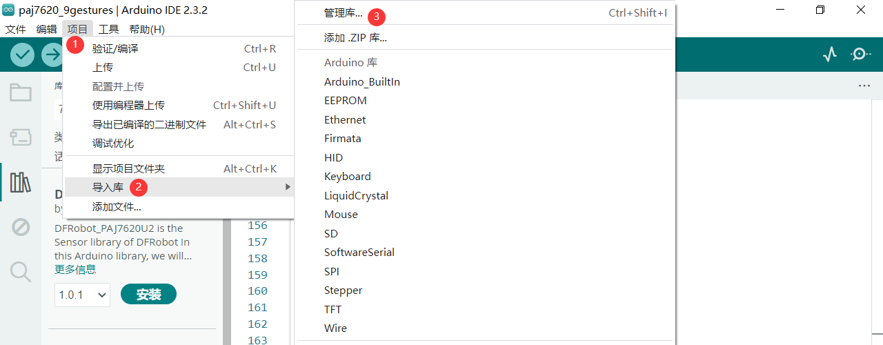Open the Serial Plotter icon
The image size is (883, 345).
click(x=830, y=54)
